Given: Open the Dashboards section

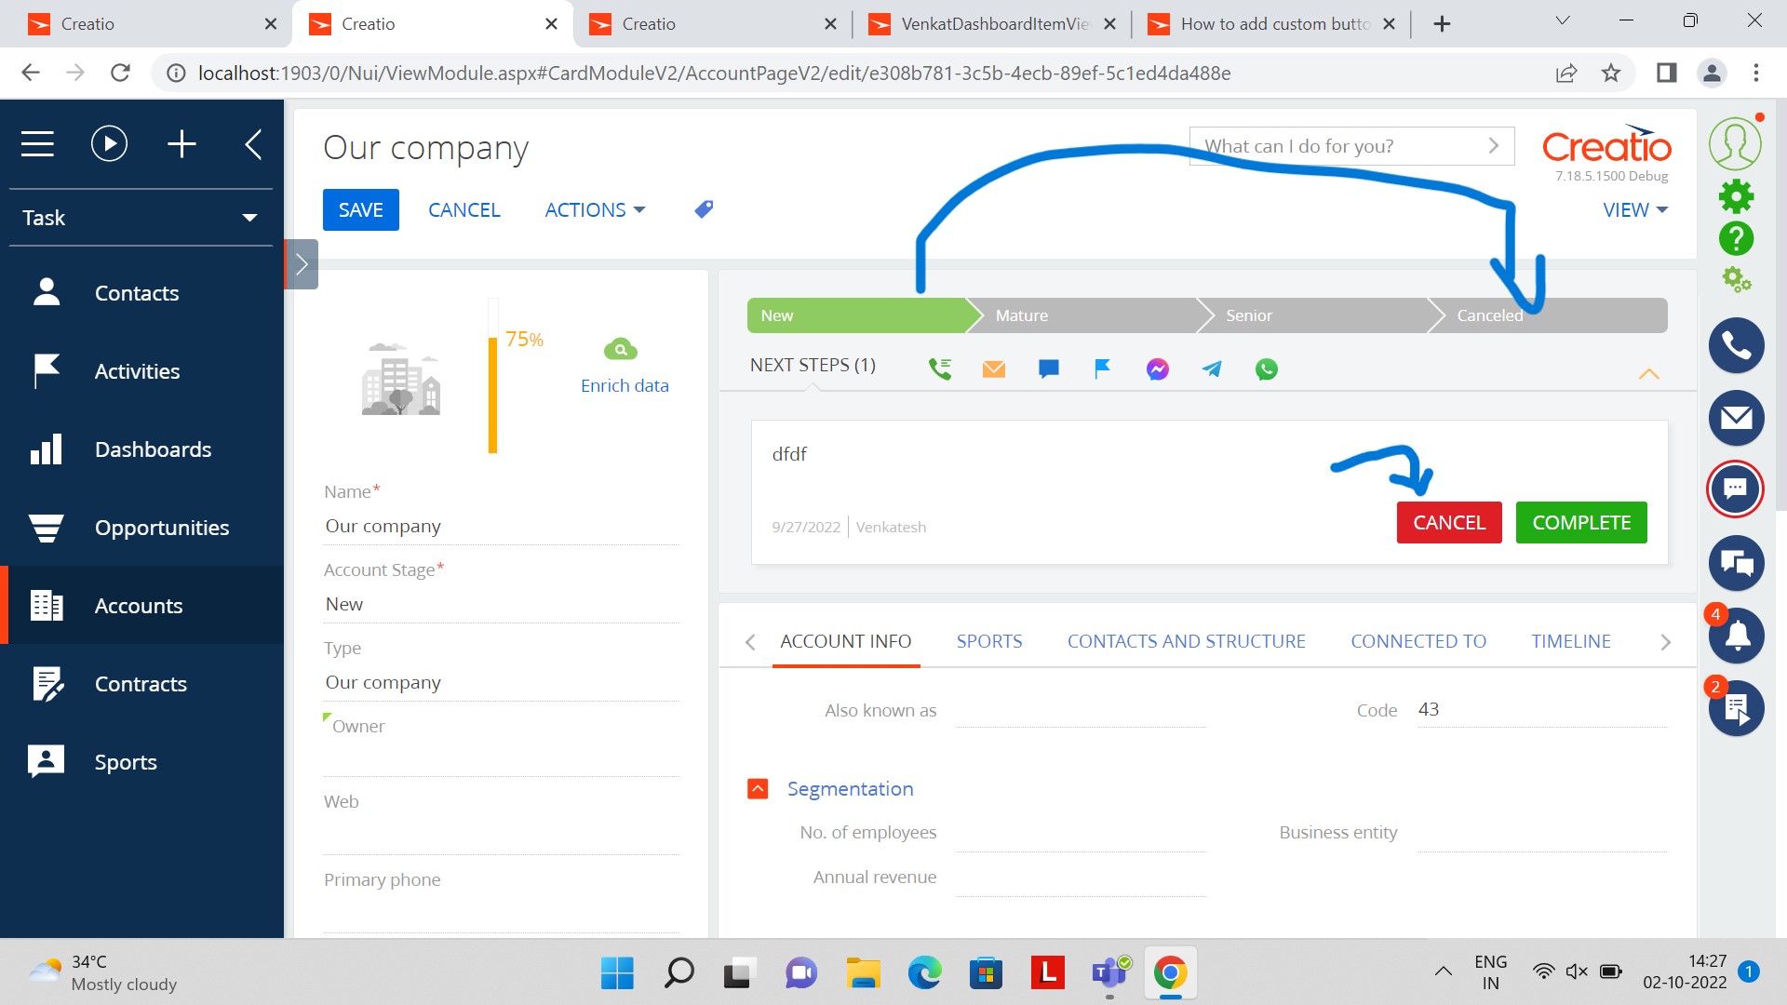Looking at the screenshot, I should pyautogui.click(x=153, y=449).
